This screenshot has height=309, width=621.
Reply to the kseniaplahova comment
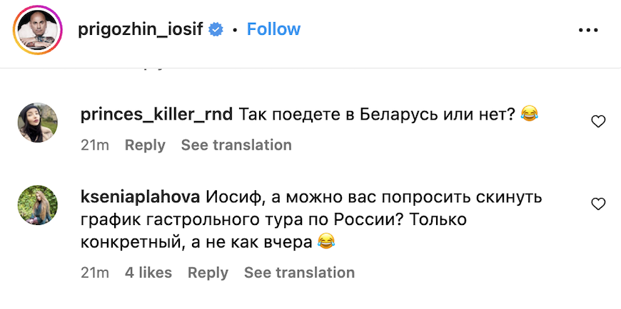(x=208, y=273)
